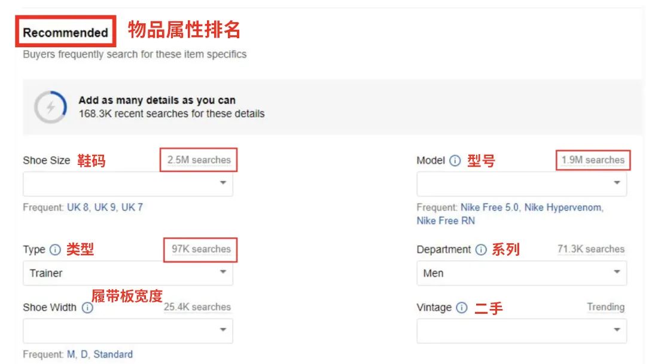Click the info icon next to Model
The image size is (646, 364).
pyautogui.click(x=455, y=161)
